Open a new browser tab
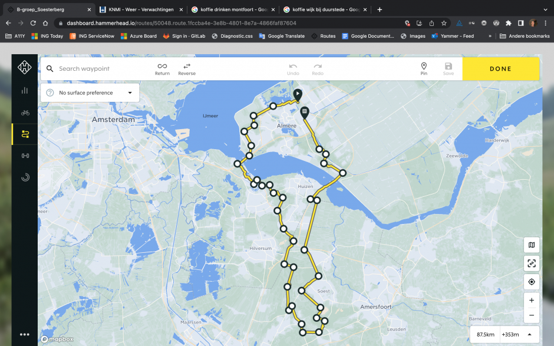The height and width of the screenshot is (346, 554). pyautogui.click(x=380, y=9)
